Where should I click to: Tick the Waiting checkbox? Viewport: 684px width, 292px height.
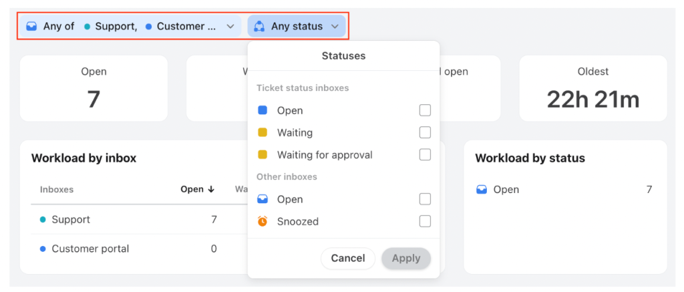point(425,132)
